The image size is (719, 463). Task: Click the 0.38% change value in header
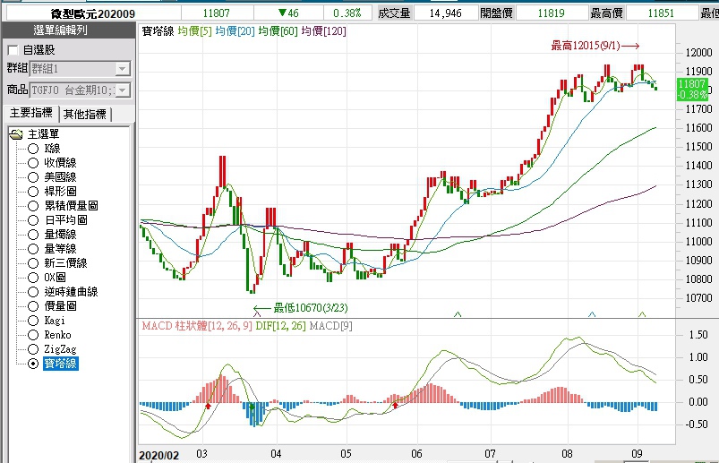(347, 13)
